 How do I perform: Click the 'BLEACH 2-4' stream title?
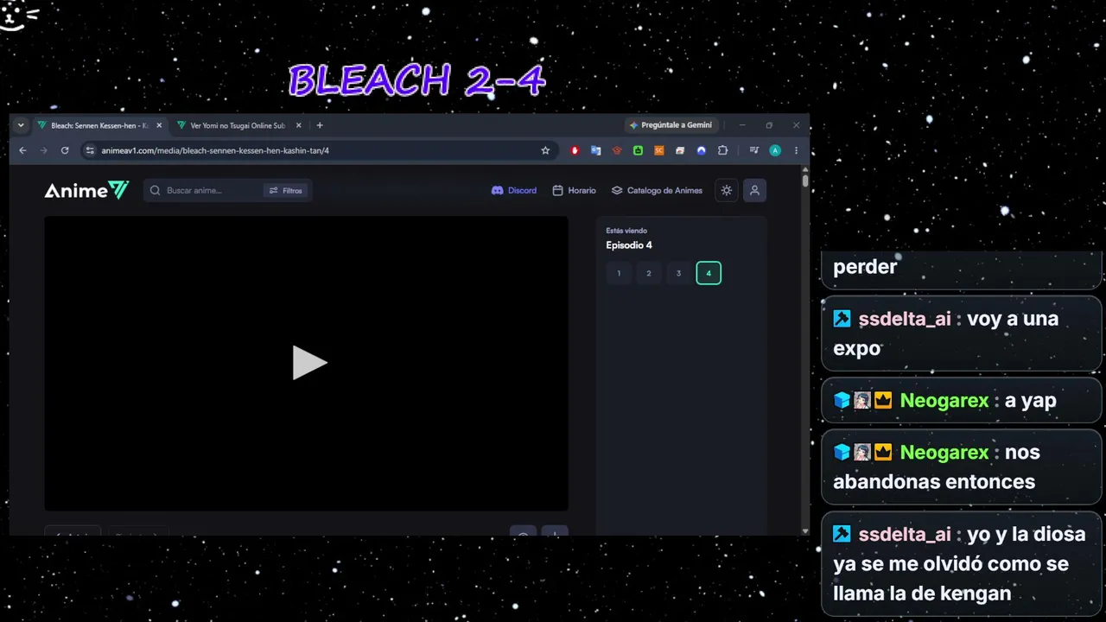417,80
